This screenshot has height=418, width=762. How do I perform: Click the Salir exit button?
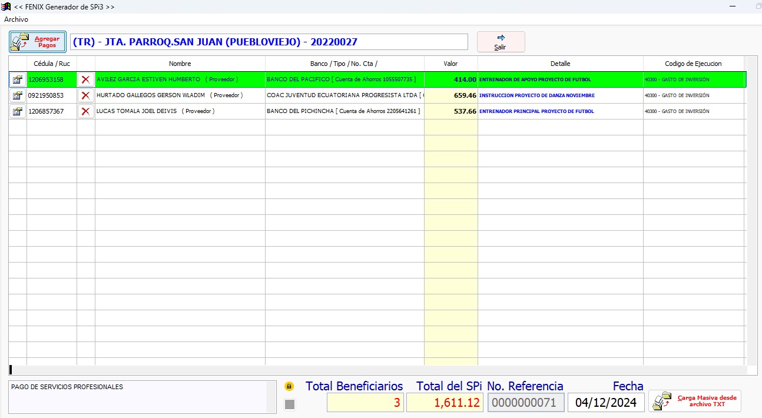coord(501,42)
